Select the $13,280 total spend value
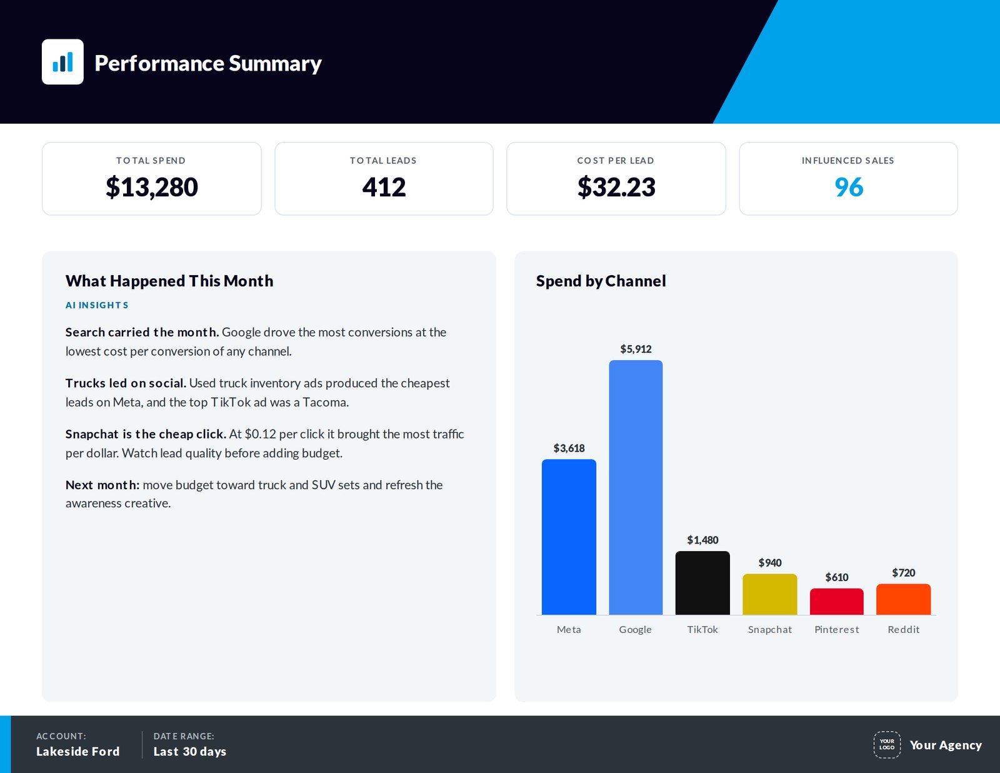The height and width of the screenshot is (773, 1000). 152,187
